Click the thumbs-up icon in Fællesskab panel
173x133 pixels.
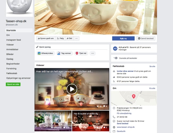tap(114, 77)
